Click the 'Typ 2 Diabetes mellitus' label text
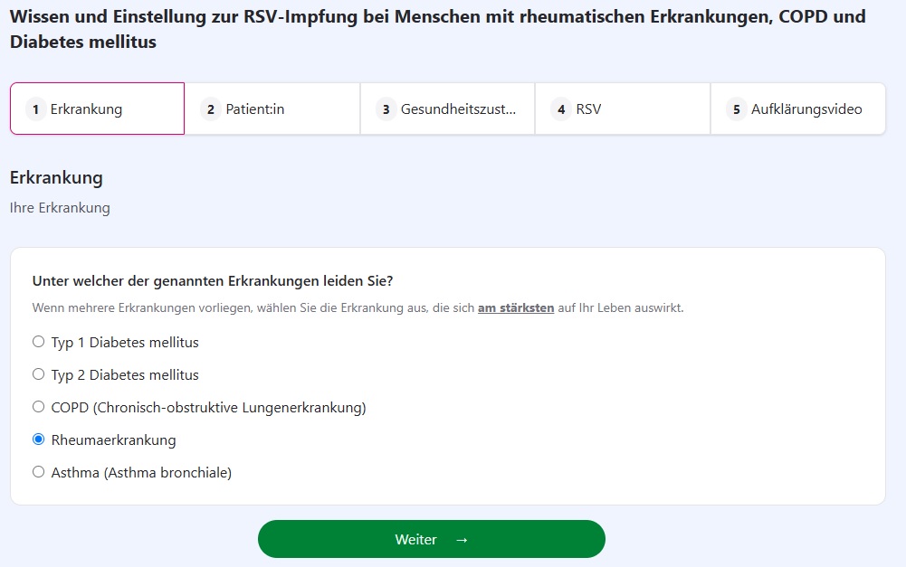 pyautogui.click(x=125, y=375)
